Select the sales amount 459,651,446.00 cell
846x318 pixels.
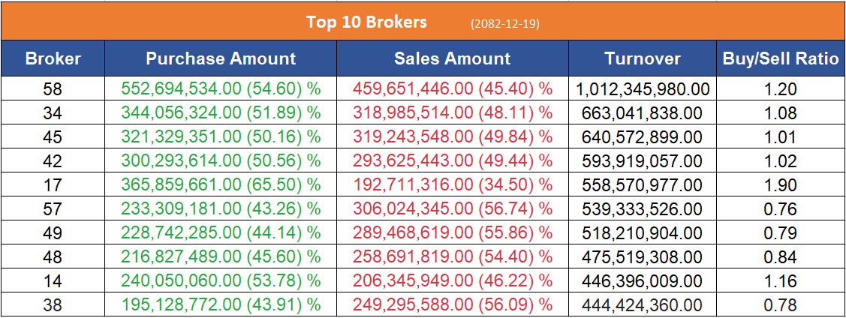[452, 90]
